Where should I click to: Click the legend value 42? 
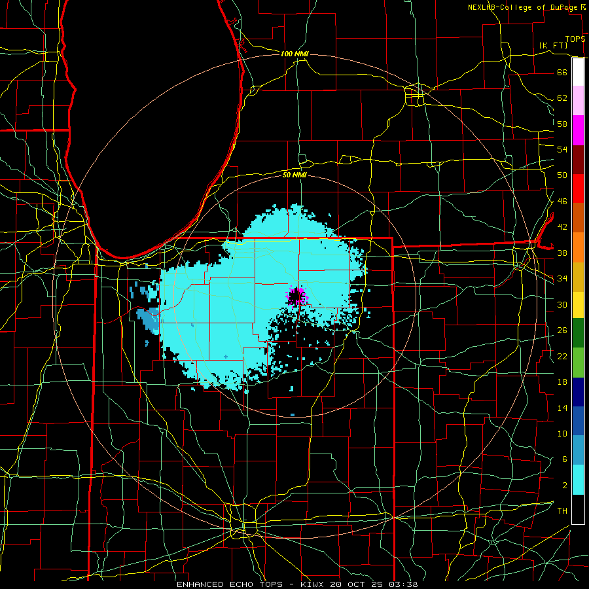[x=562, y=227]
